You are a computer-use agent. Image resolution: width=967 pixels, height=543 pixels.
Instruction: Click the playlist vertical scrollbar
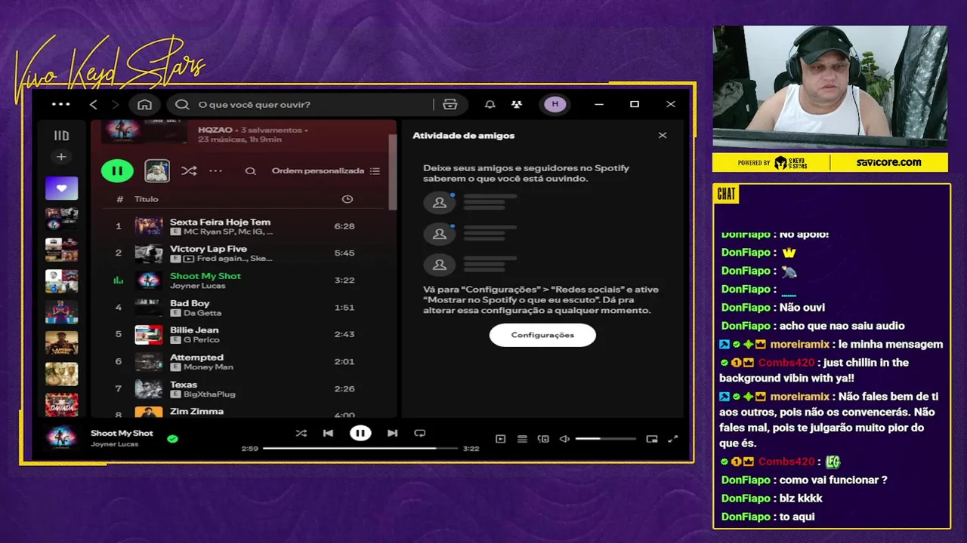392,172
